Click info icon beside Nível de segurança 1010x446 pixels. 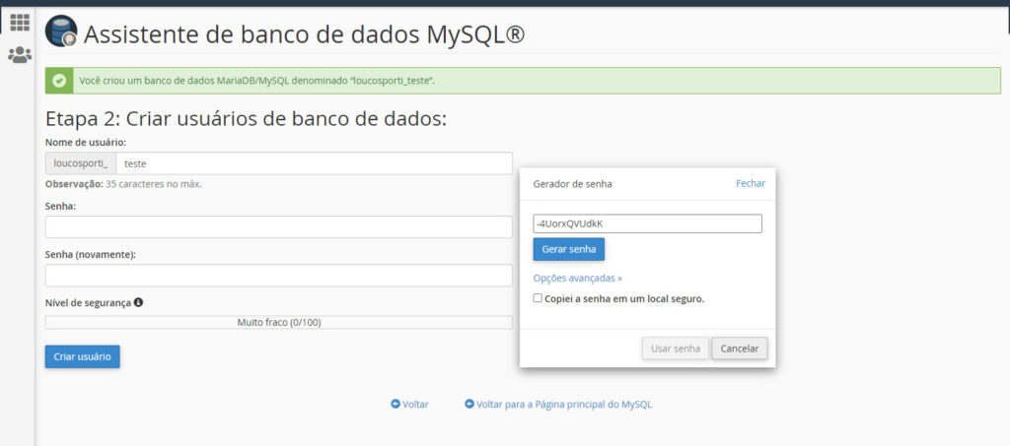(x=138, y=302)
